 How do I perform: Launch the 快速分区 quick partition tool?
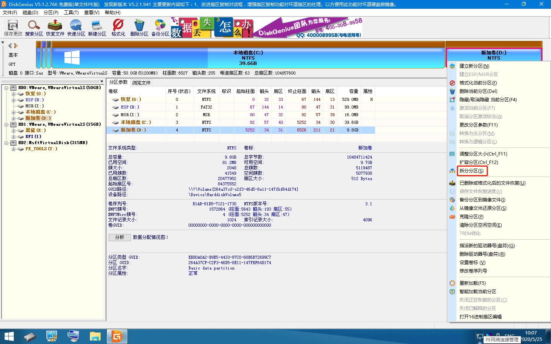coord(76,28)
